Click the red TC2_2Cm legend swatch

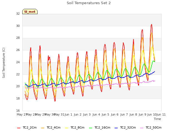click(19, 128)
